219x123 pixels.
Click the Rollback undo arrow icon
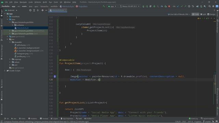click(x=193, y=6)
